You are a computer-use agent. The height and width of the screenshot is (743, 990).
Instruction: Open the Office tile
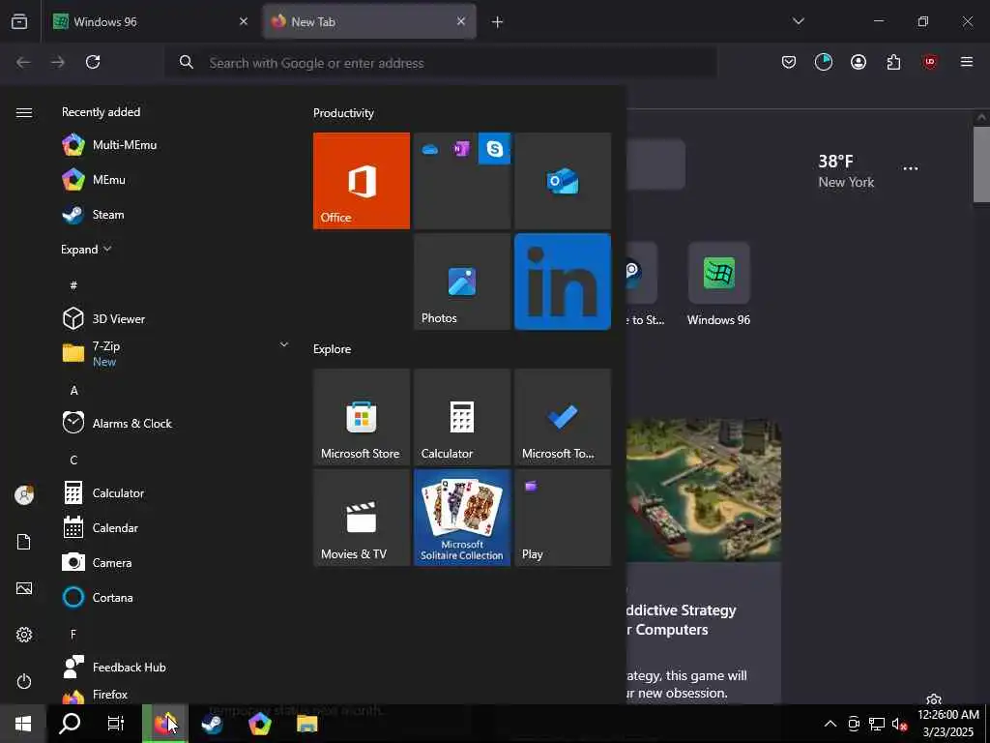[x=362, y=181]
